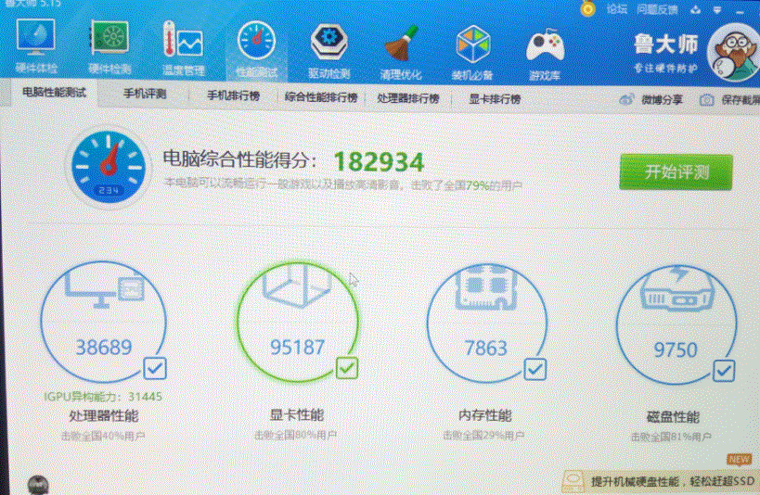Open 清理优化 cleanup broom icon
This screenshot has height=495, width=760.
[x=401, y=44]
